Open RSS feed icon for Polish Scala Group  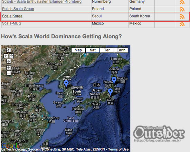(182, 9)
